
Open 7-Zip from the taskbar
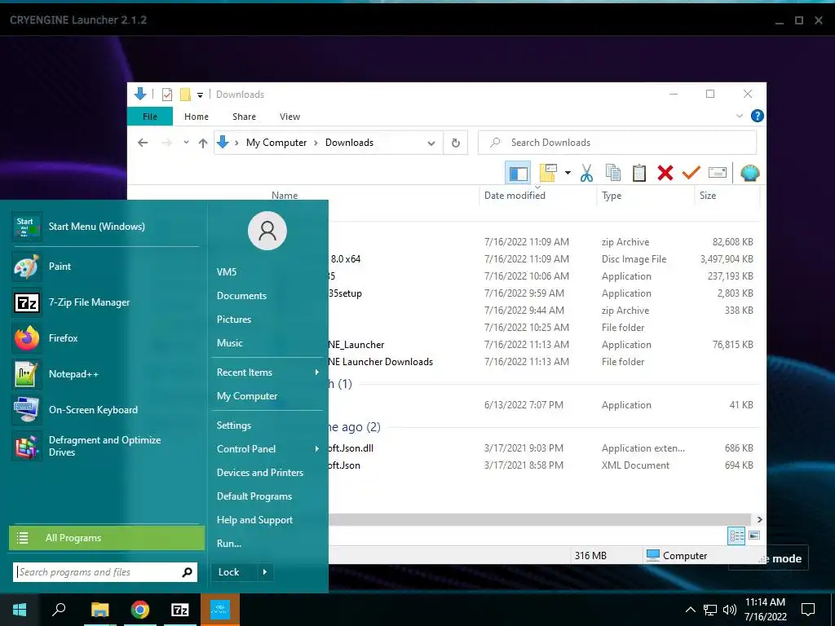(x=180, y=610)
